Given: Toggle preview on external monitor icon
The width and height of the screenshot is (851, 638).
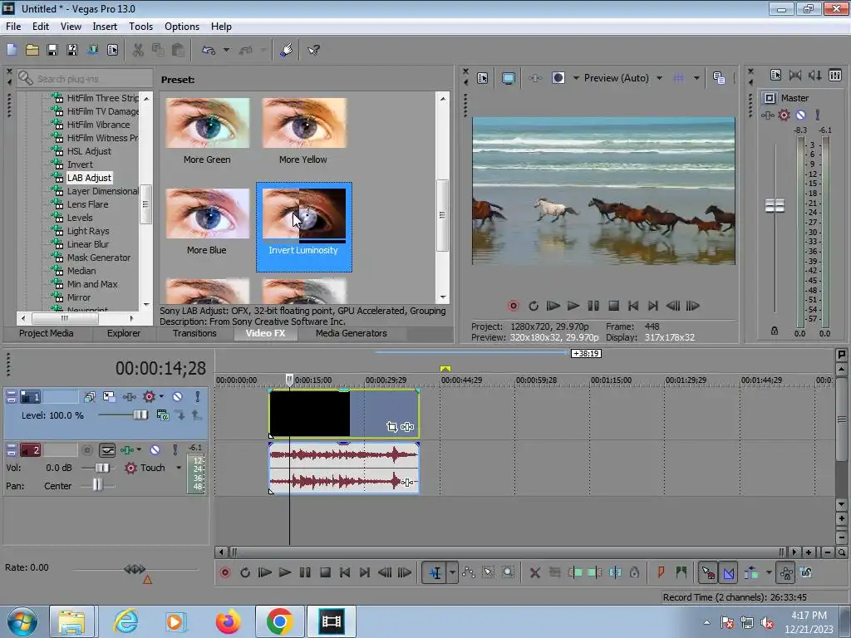Looking at the screenshot, I should (508, 78).
